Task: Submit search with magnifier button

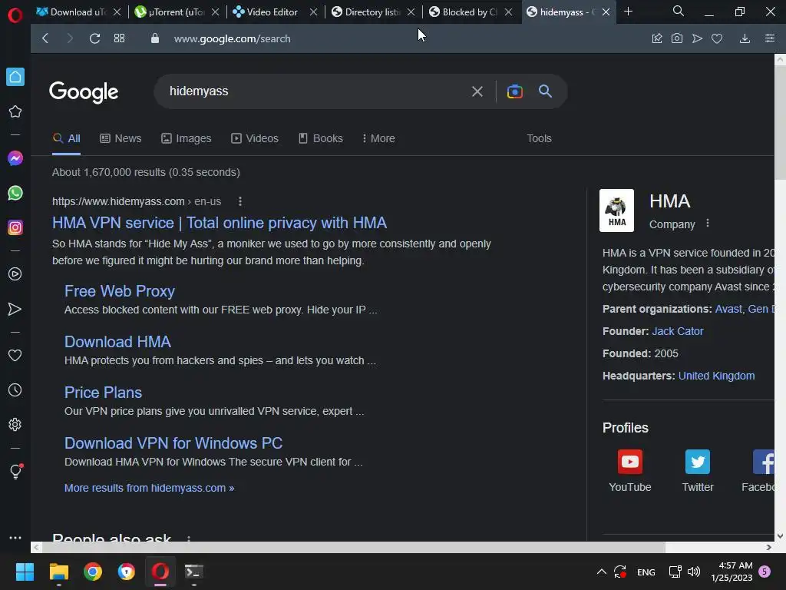Action: click(x=546, y=91)
